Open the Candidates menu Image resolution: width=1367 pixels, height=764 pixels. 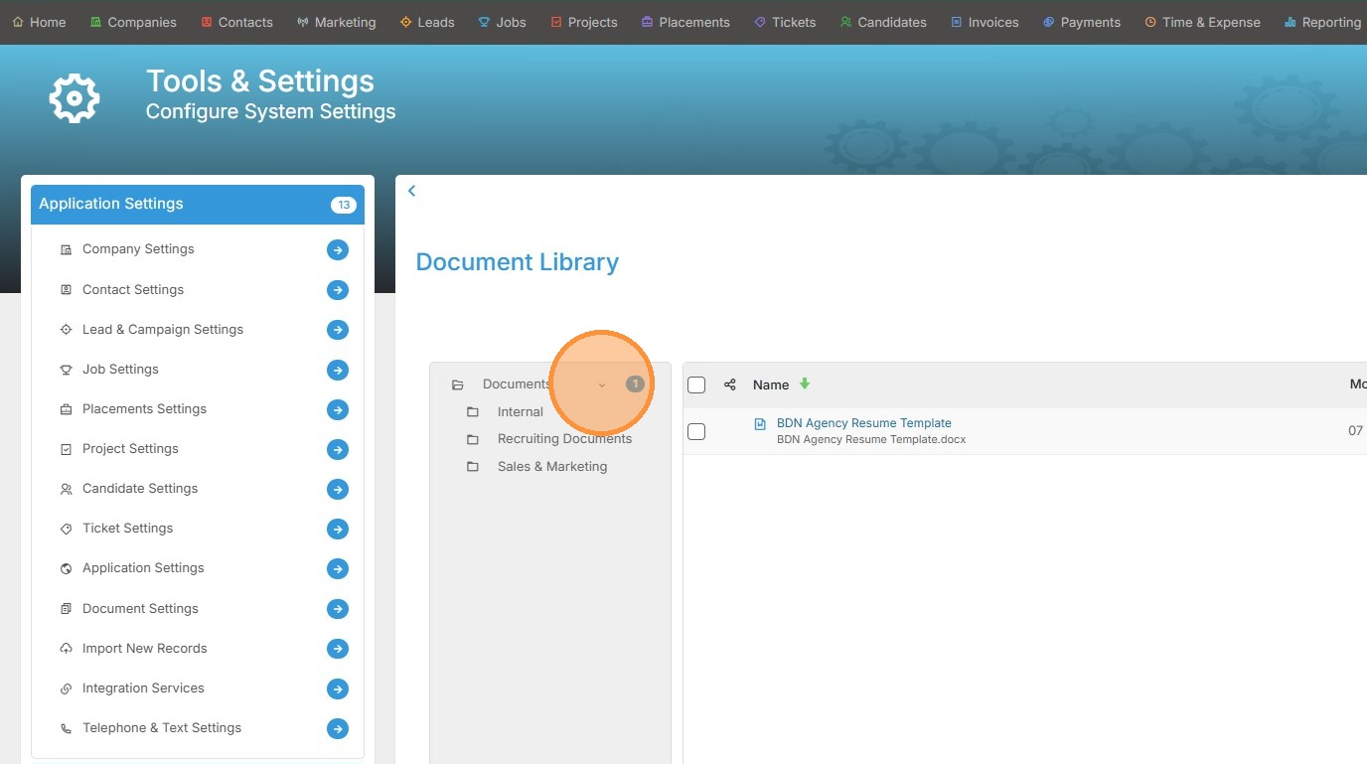click(x=882, y=22)
